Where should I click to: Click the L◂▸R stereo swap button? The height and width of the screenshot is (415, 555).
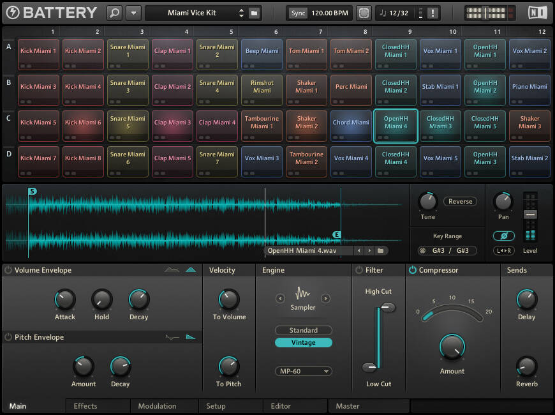504,250
